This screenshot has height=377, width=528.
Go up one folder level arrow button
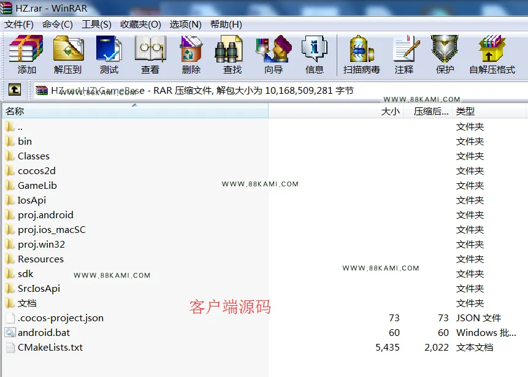point(15,90)
